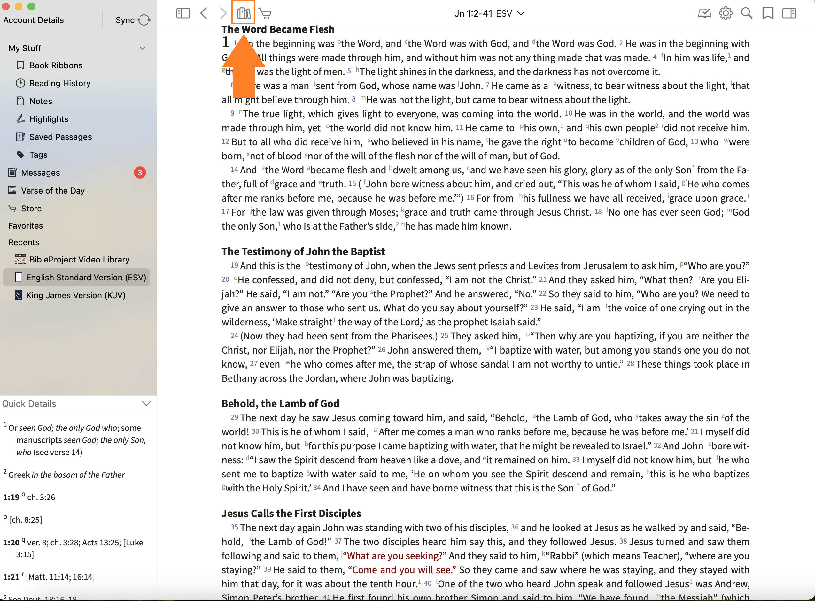The image size is (815, 601).
Task: Open Reading History in sidebar
Action: [x=60, y=83]
